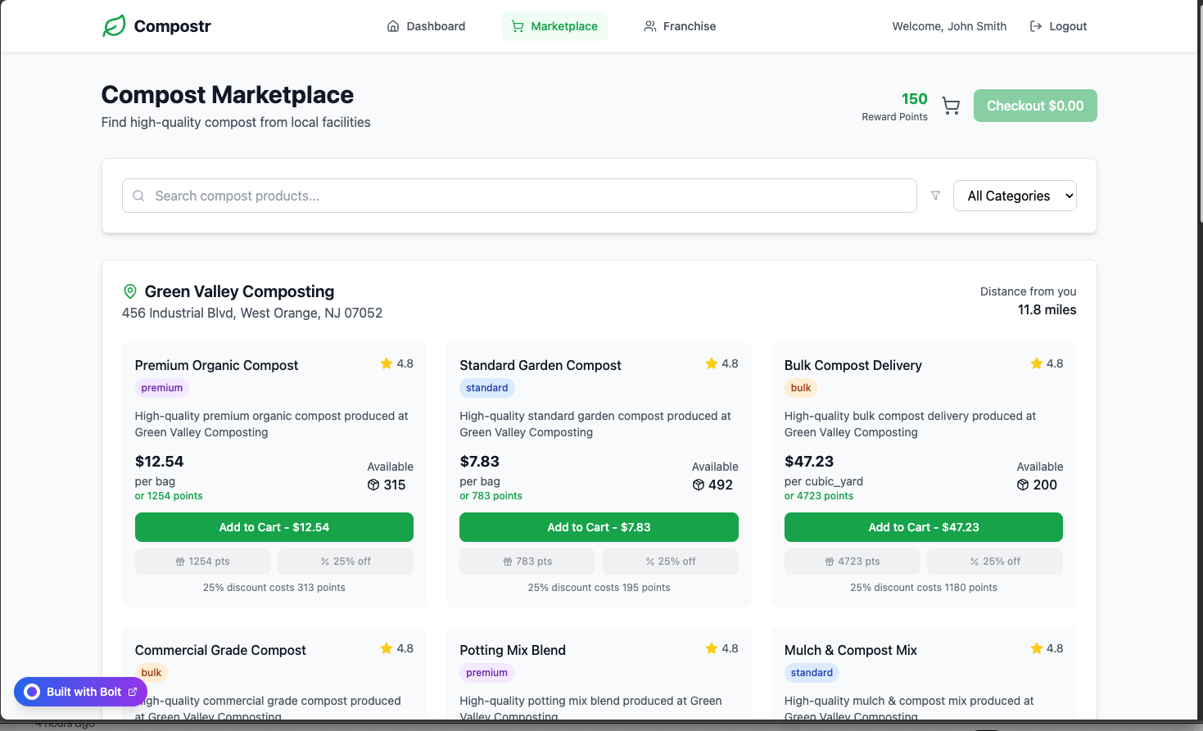Screen dimensions: 1203x731
Task: Add Premium Organic Compost to cart
Action: [274, 527]
